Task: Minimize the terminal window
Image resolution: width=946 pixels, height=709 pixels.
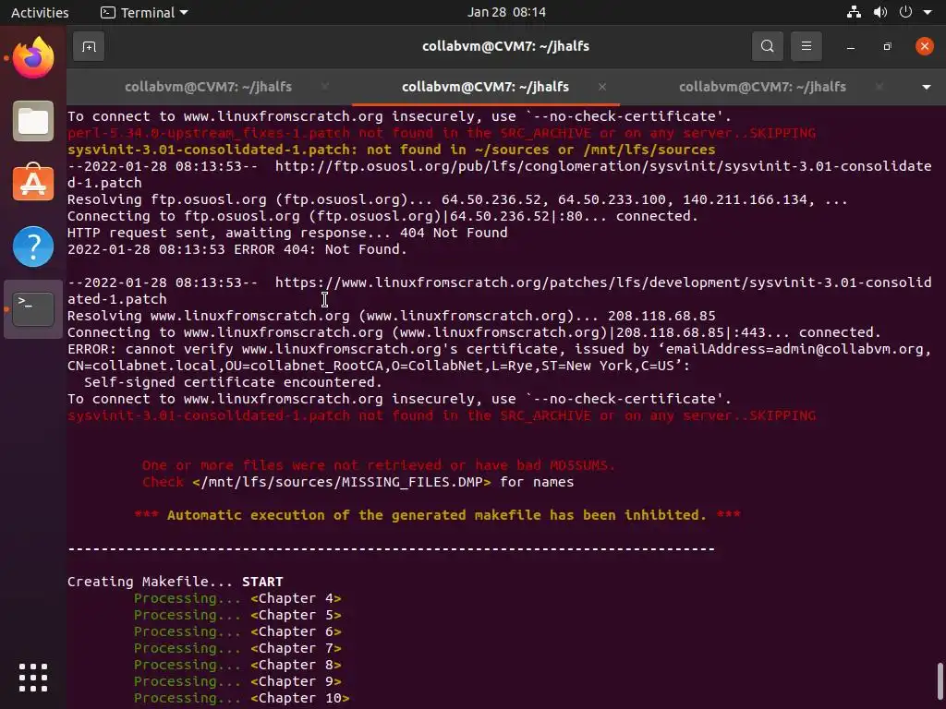Action: click(851, 46)
